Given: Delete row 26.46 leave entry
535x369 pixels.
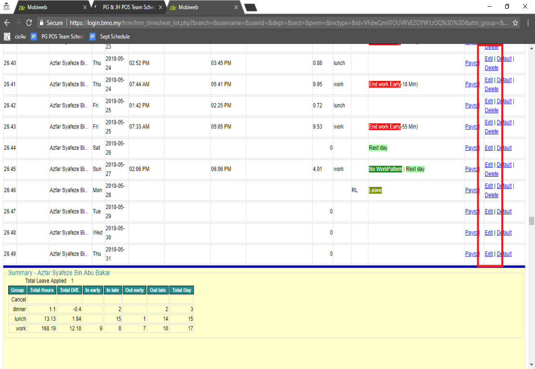Looking at the screenshot, I should [x=491, y=195].
